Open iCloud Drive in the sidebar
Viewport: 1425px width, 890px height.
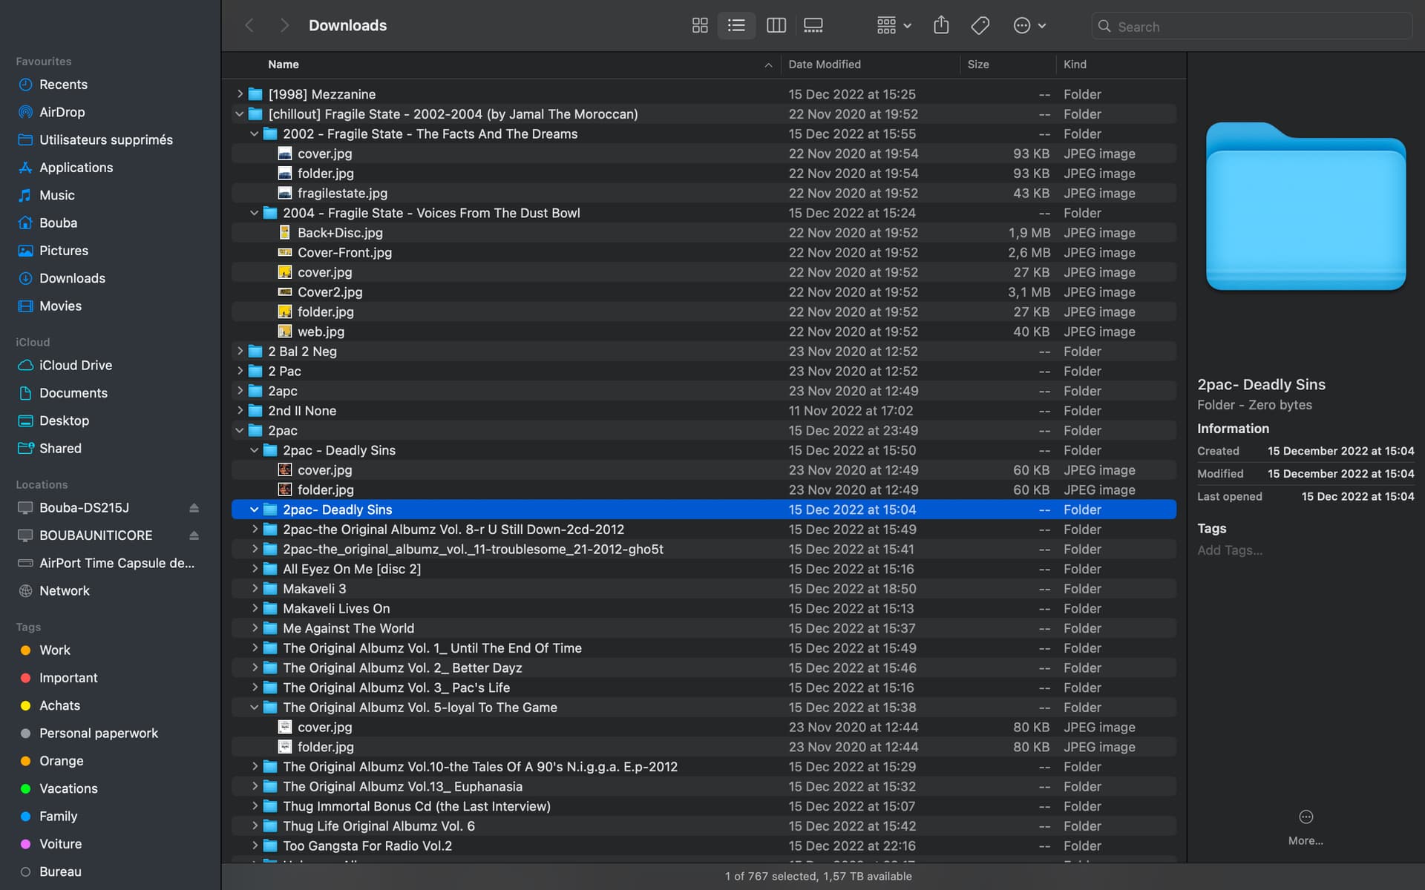(75, 365)
